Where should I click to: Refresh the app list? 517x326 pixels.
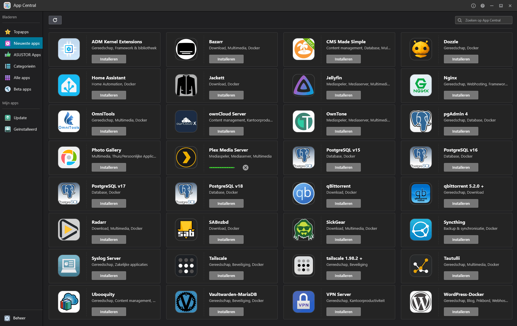pos(55,20)
